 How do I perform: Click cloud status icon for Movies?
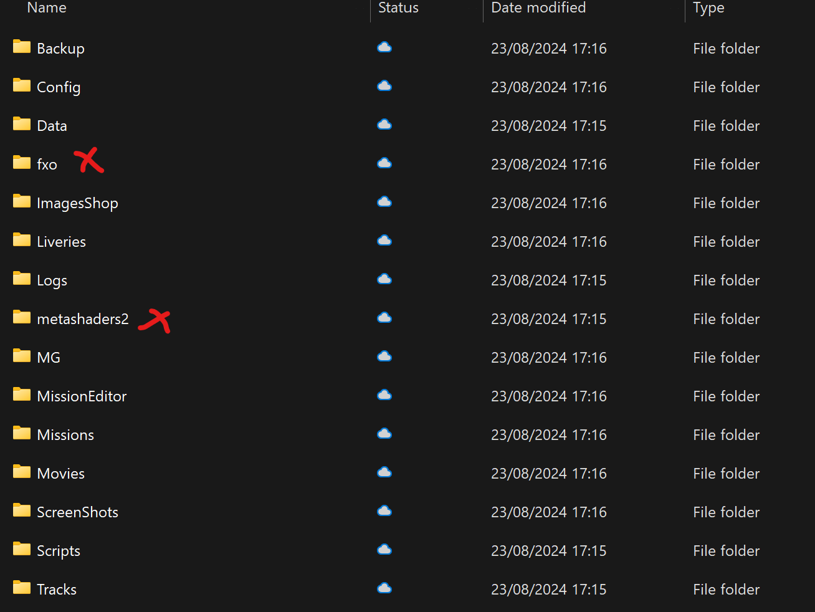384,472
